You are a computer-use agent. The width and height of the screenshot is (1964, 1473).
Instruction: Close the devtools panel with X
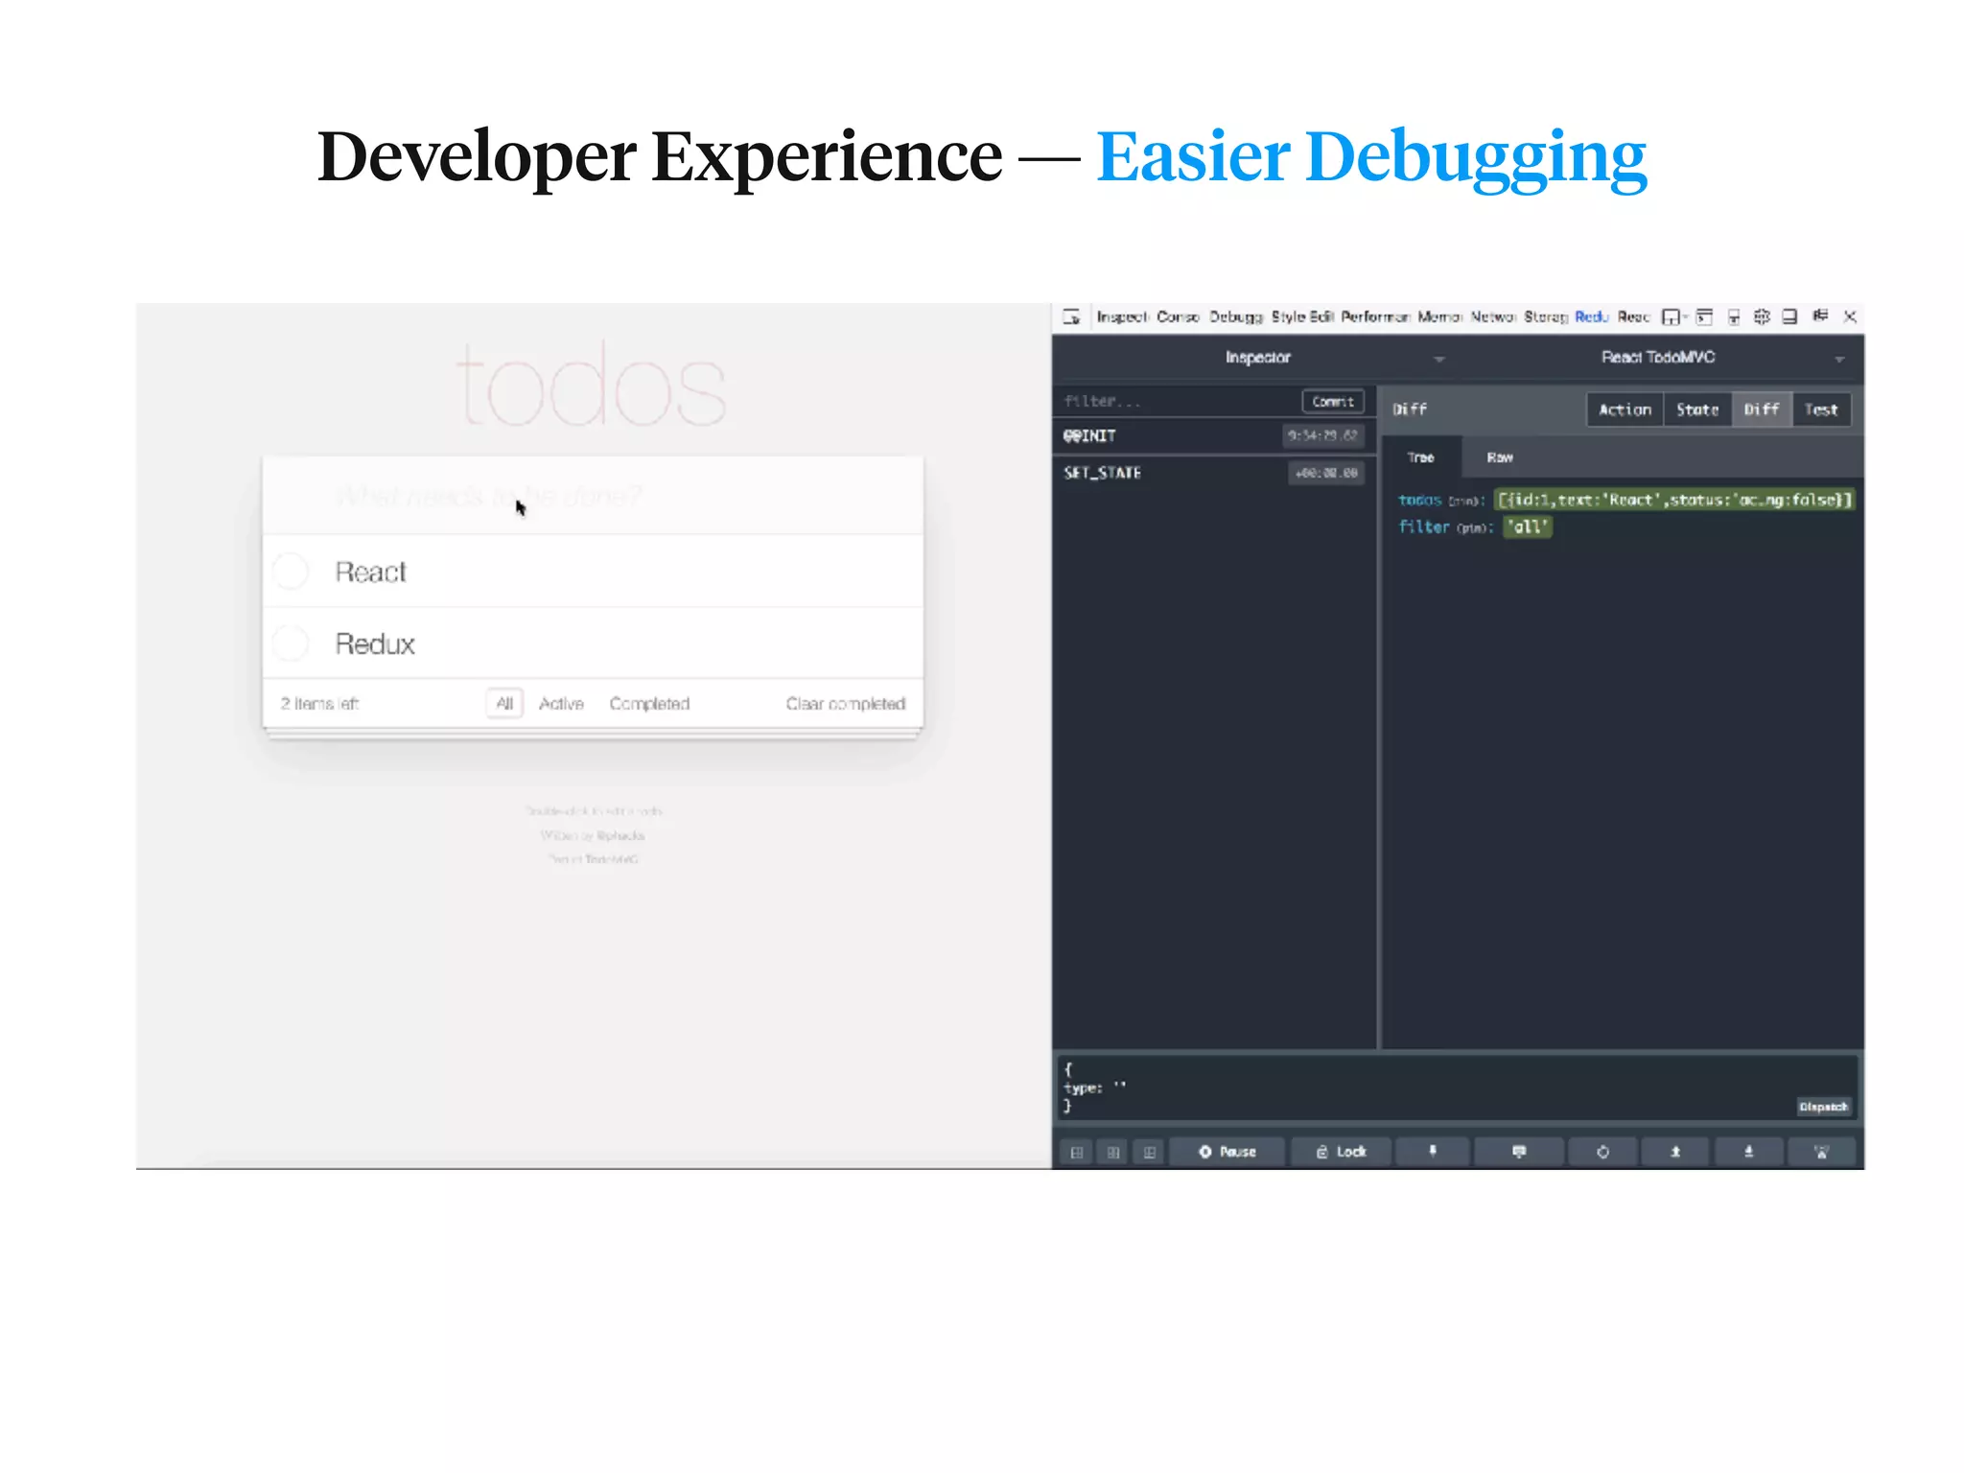(1850, 316)
